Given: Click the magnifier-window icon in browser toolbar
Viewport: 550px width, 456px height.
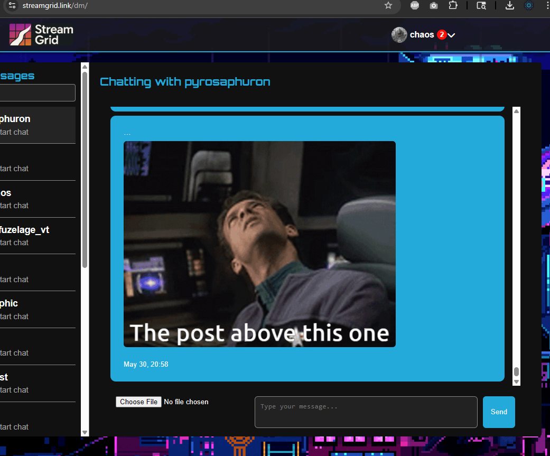Looking at the screenshot, I should click(481, 5).
